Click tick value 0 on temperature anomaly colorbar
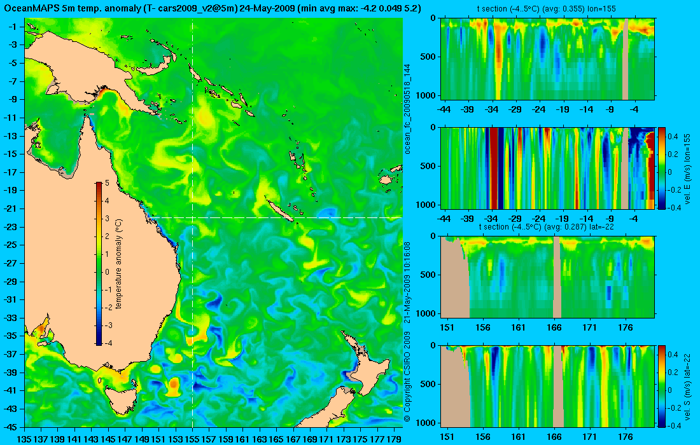 (x=107, y=272)
